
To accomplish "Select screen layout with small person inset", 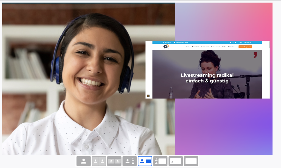I will point(176,161).
